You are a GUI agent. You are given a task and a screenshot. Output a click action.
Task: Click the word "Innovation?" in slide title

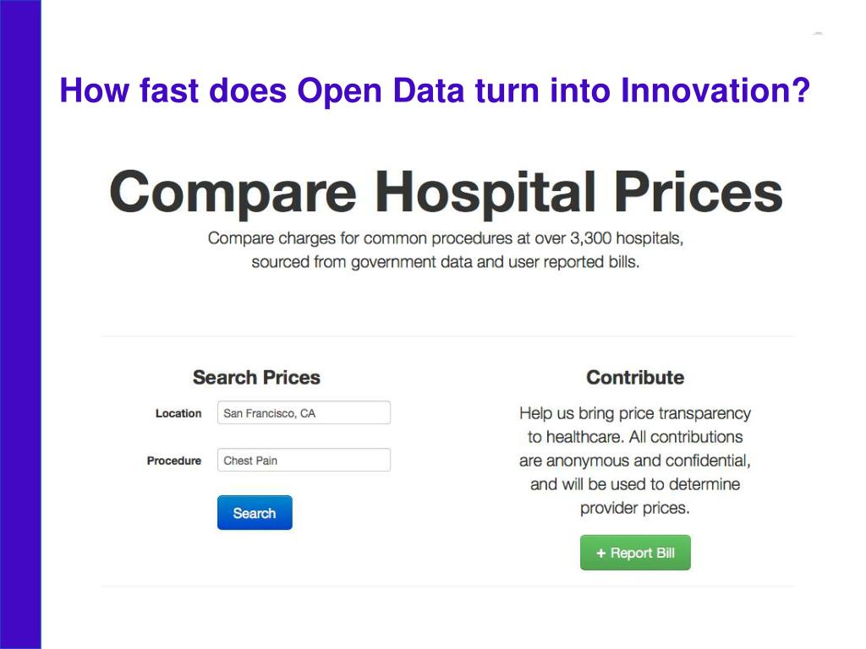715,90
